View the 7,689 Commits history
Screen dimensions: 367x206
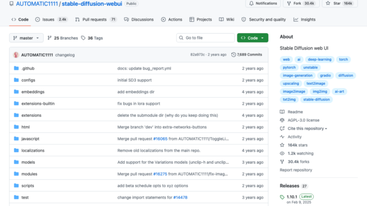[247, 55]
